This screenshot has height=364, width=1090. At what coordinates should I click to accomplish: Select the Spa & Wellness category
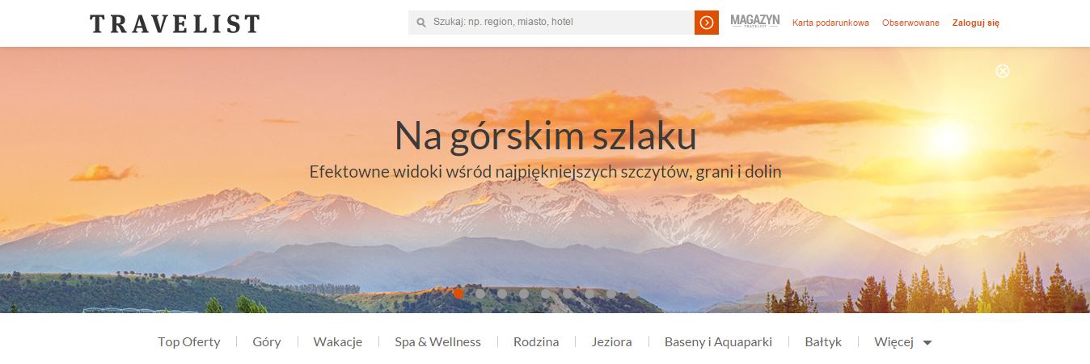[437, 342]
